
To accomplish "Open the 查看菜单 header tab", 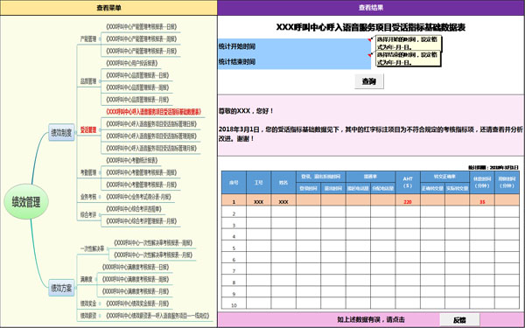I will (108, 8).
